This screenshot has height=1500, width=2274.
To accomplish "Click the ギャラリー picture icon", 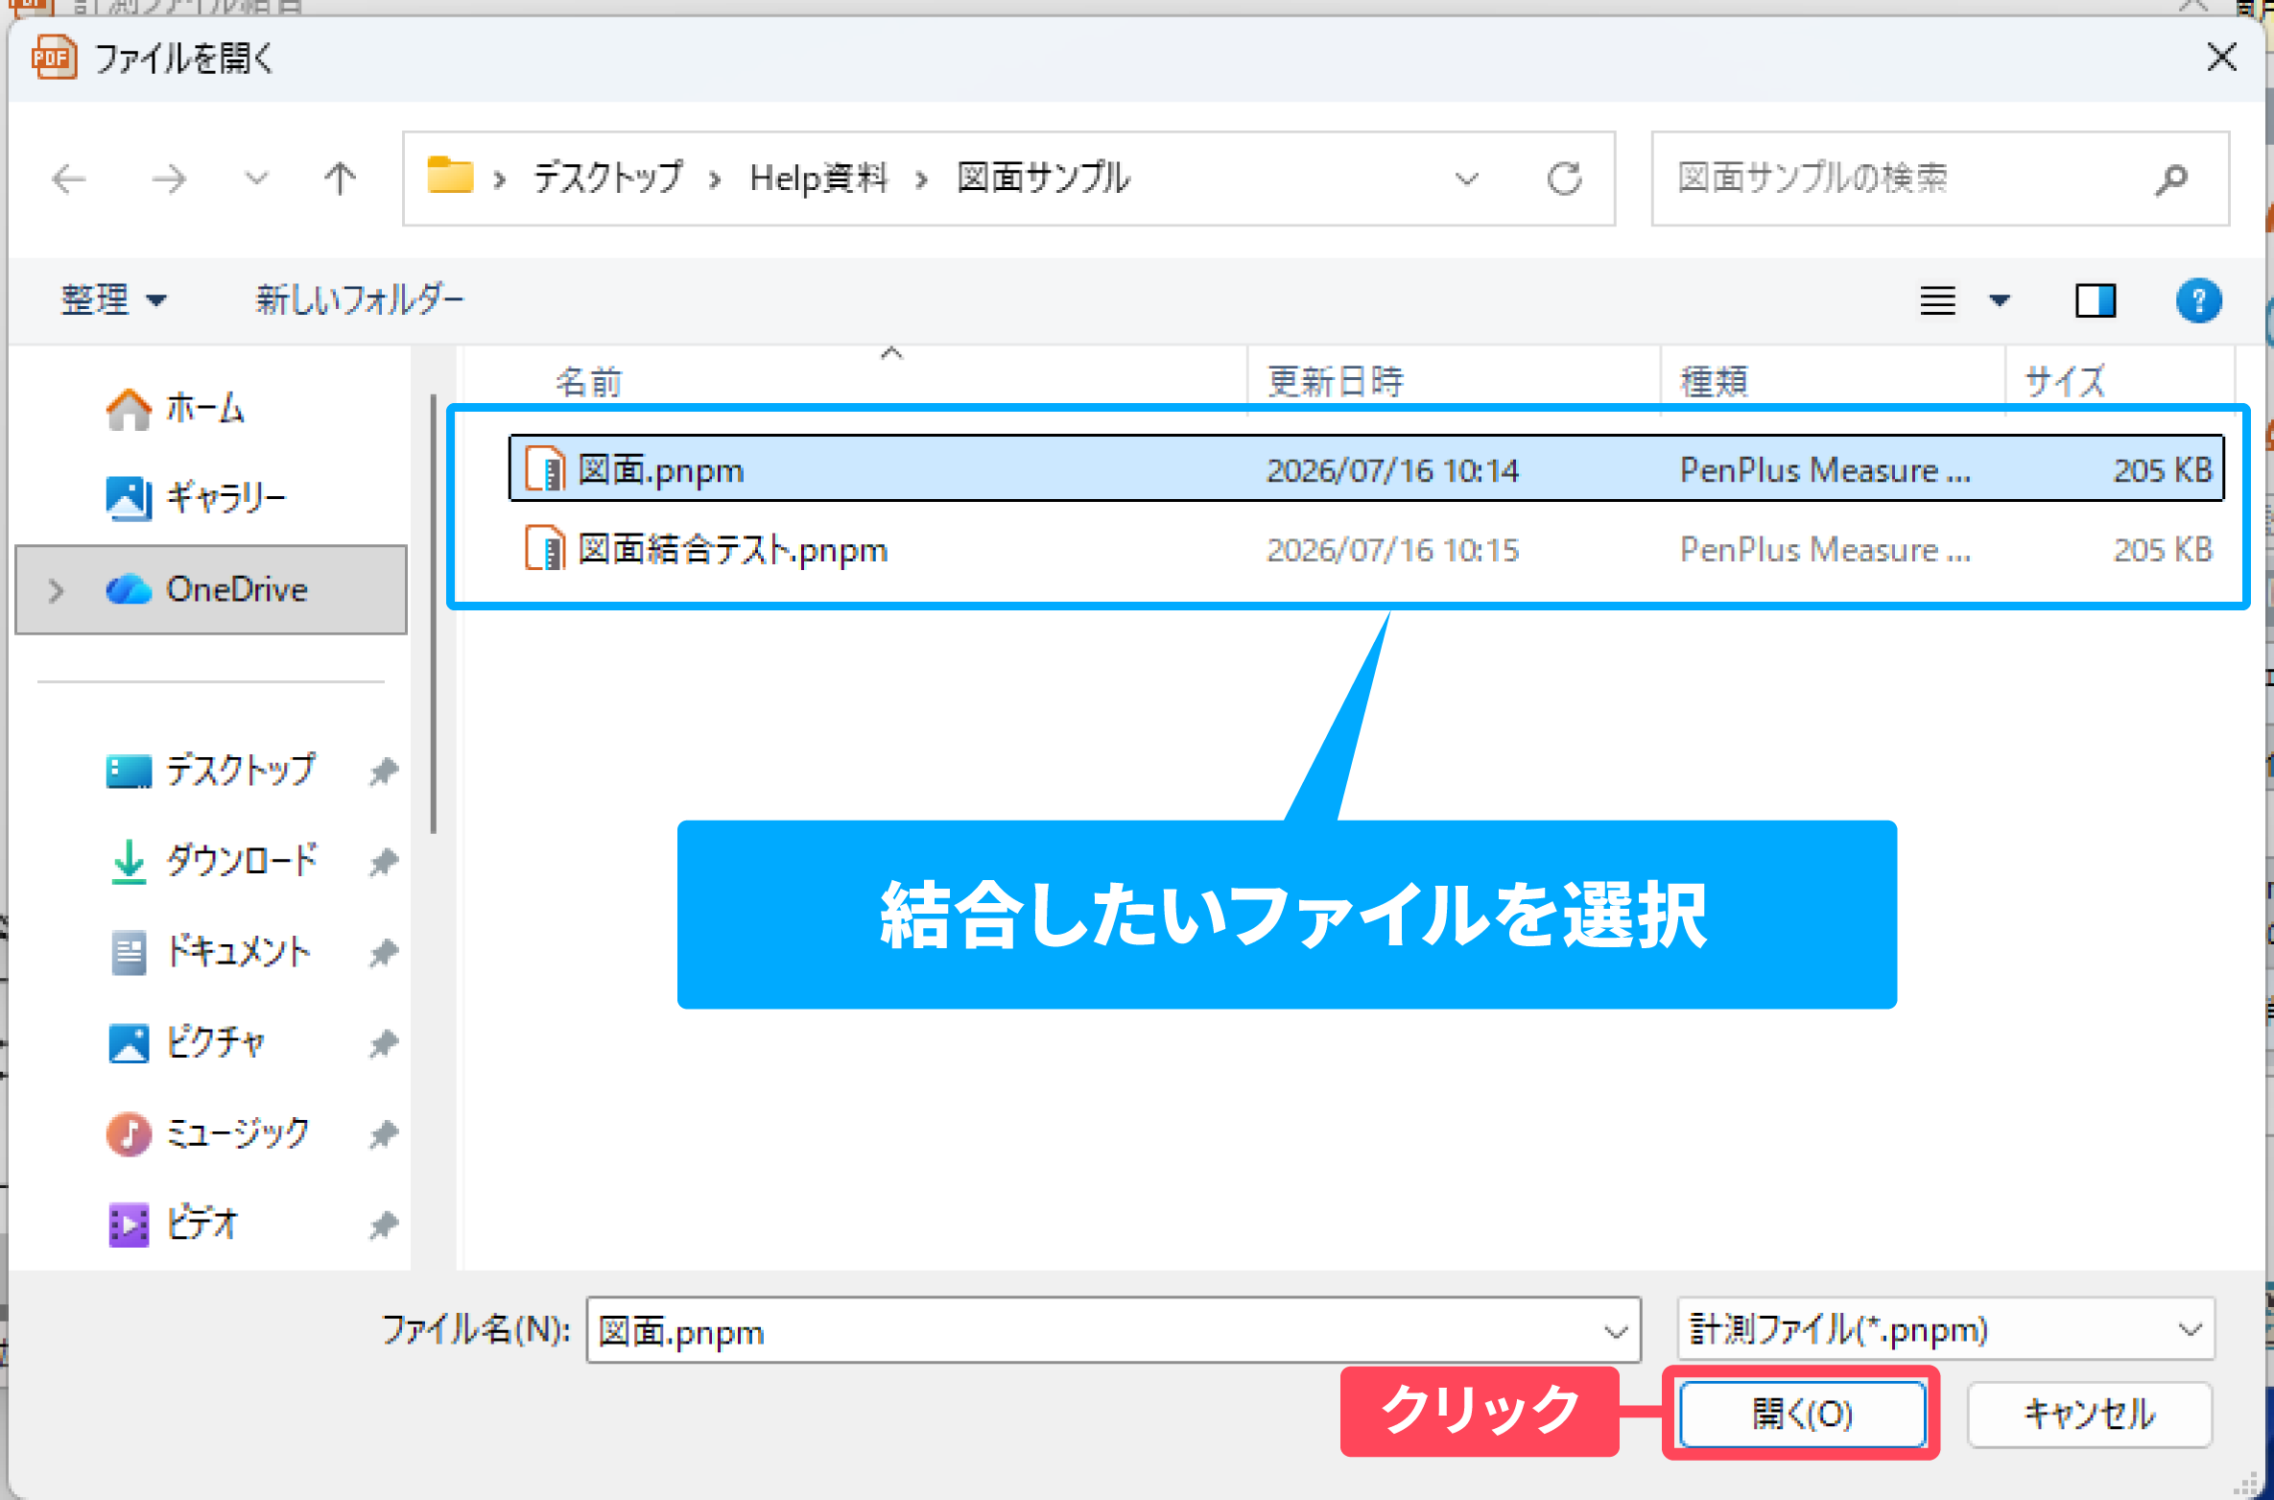I will 129,498.
